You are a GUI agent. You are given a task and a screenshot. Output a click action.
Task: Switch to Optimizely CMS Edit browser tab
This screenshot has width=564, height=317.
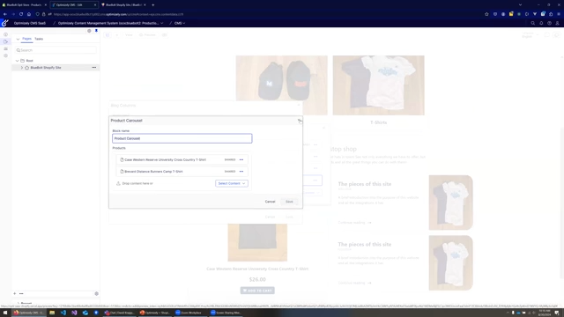[74, 5]
